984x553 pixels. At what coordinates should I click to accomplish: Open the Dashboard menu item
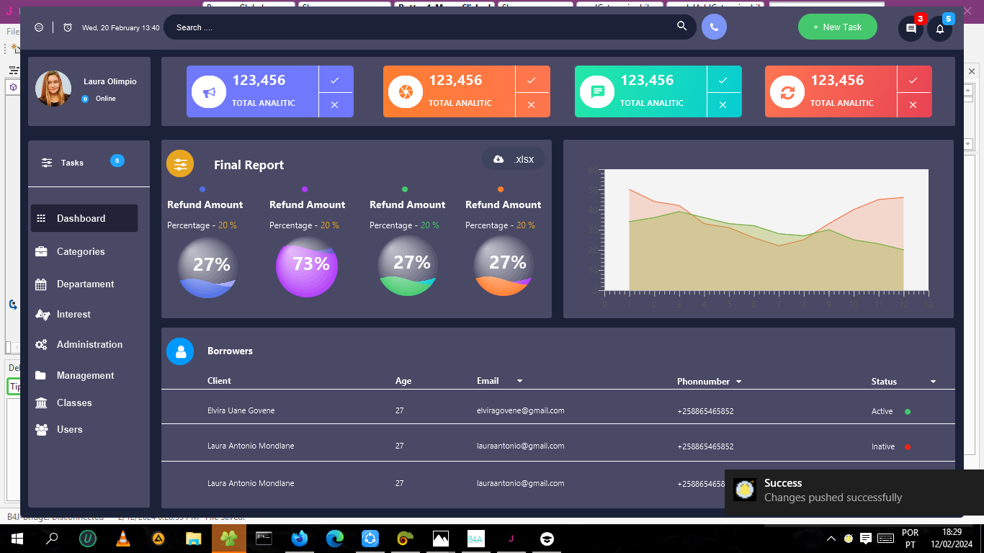pyautogui.click(x=84, y=218)
